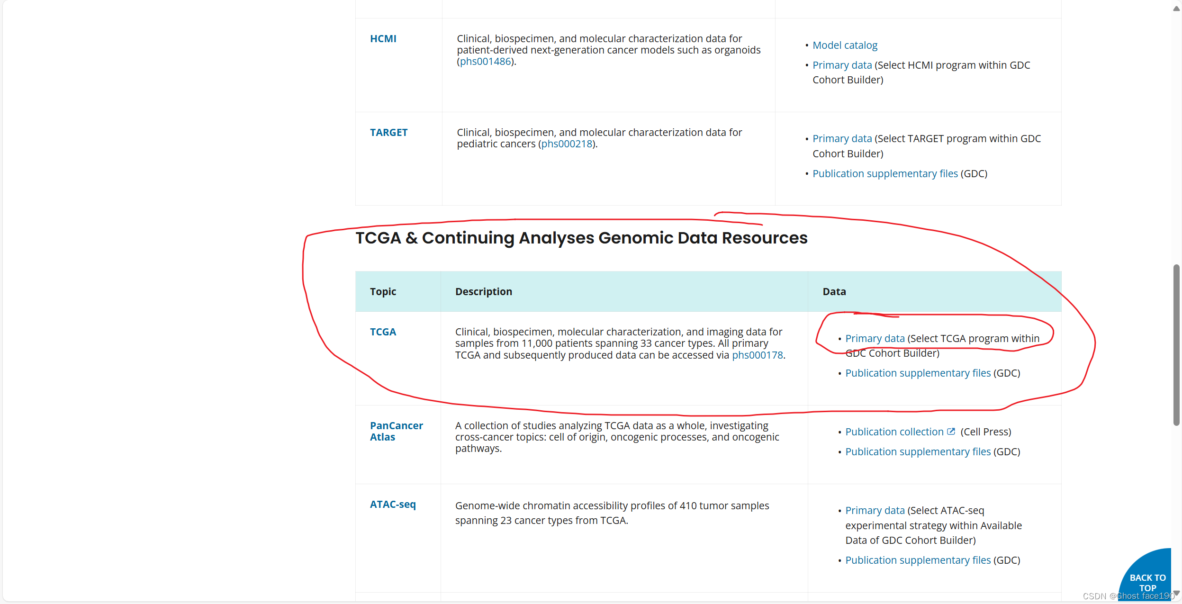Image resolution: width=1182 pixels, height=604 pixels.
Task: Click the scrollbar up arrow
Action: (1176, 9)
